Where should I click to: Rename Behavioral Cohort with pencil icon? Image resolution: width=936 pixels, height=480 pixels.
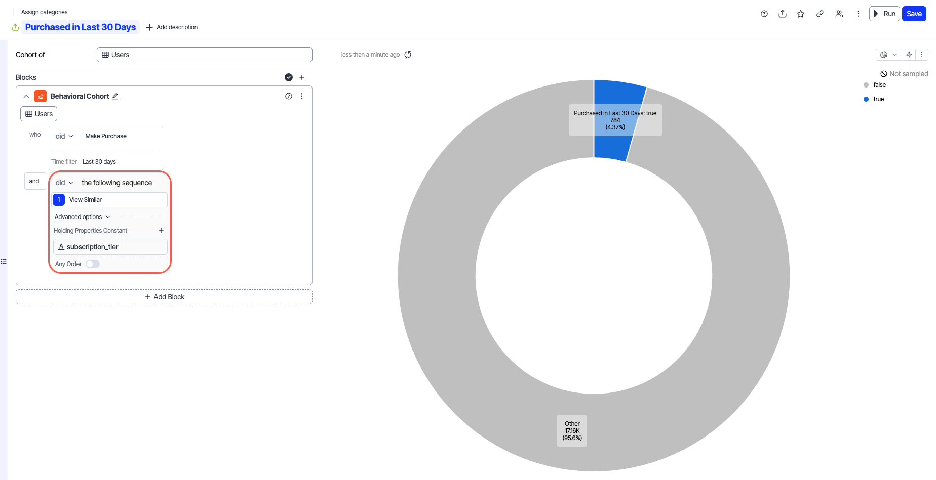click(115, 96)
